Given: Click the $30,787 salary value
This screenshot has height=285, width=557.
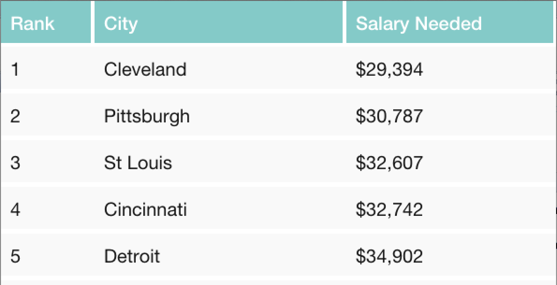Looking at the screenshot, I should pos(389,116).
